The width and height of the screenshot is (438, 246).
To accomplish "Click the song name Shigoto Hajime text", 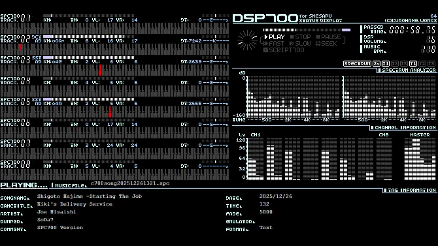I will (89, 196).
